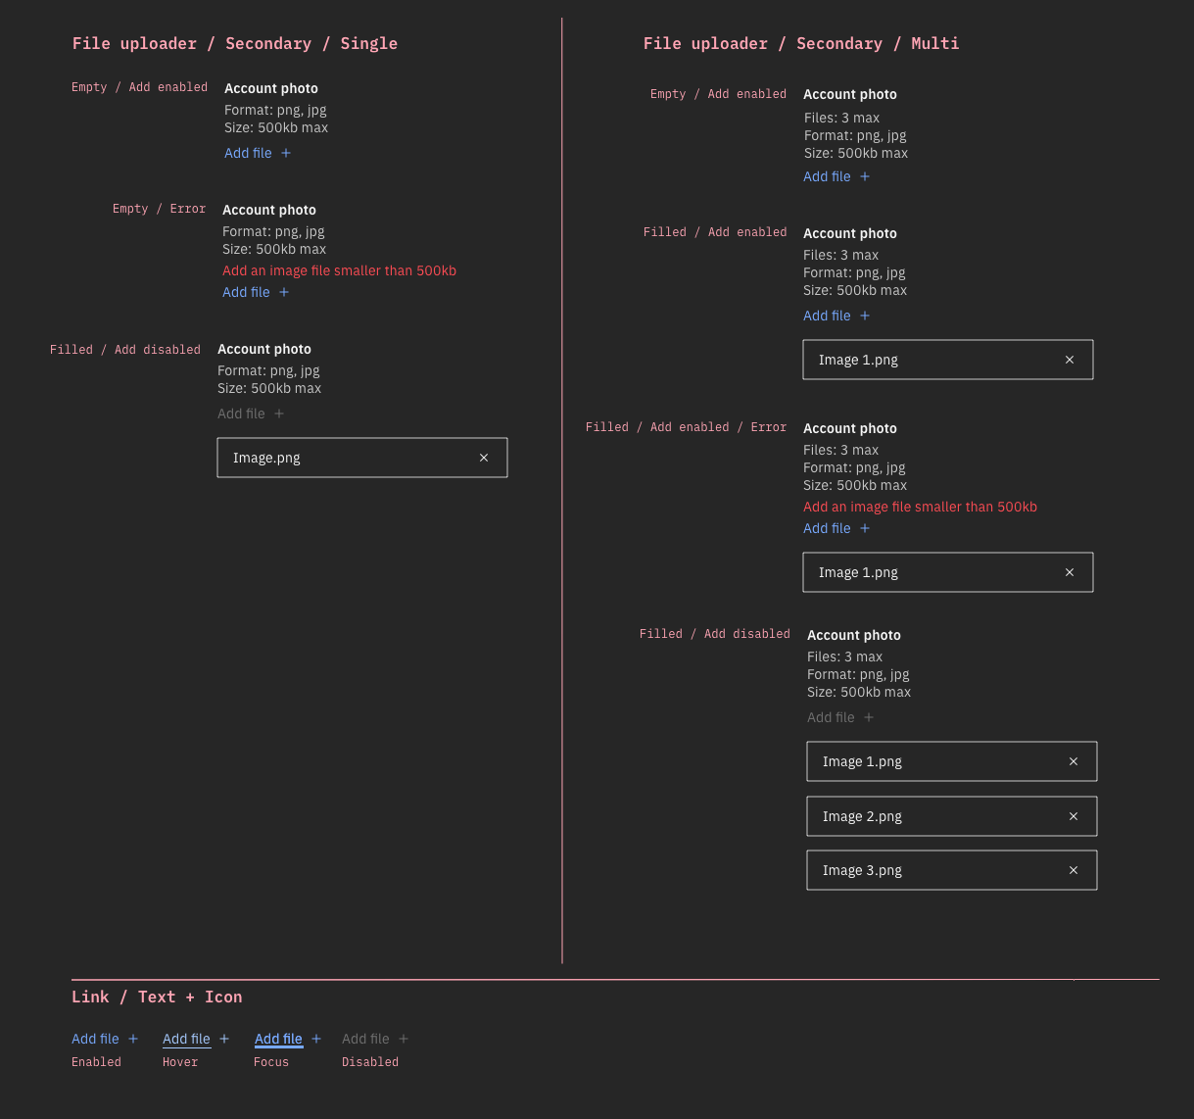Click the Link Text + Icon section header

coord(157,997)
